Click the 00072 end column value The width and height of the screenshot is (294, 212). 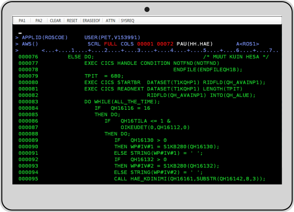[165, 44]
